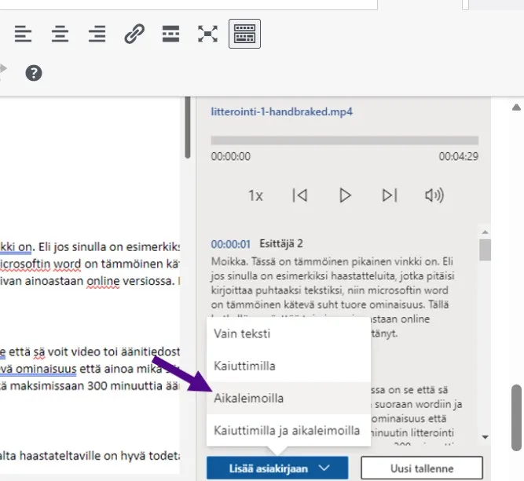
Task: Jump to the 00:00:01 timestamp
Action: [x=231, y=244]
